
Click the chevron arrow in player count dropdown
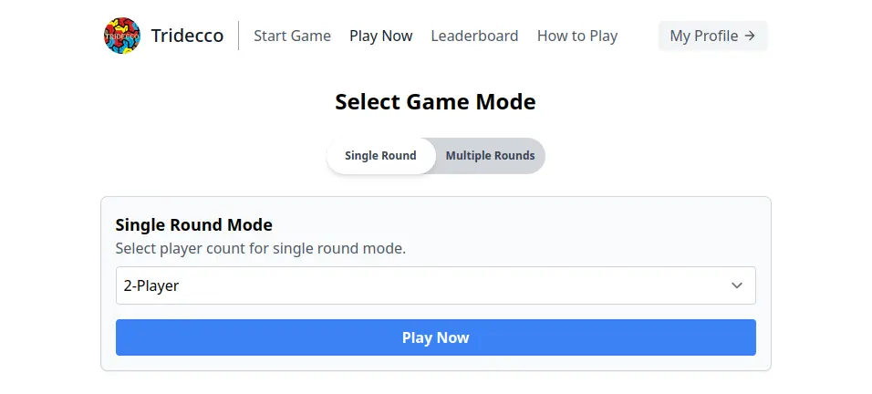coord(737,285)
